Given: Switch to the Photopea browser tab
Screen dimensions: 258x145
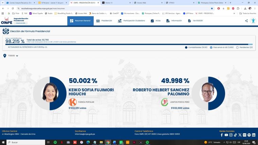Looking at the screenshot, I should point(212,3).
